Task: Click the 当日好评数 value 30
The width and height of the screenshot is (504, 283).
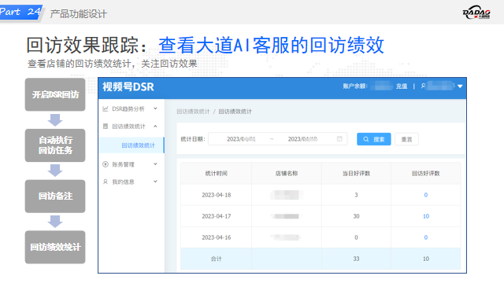Action: [x=356, y=216]
